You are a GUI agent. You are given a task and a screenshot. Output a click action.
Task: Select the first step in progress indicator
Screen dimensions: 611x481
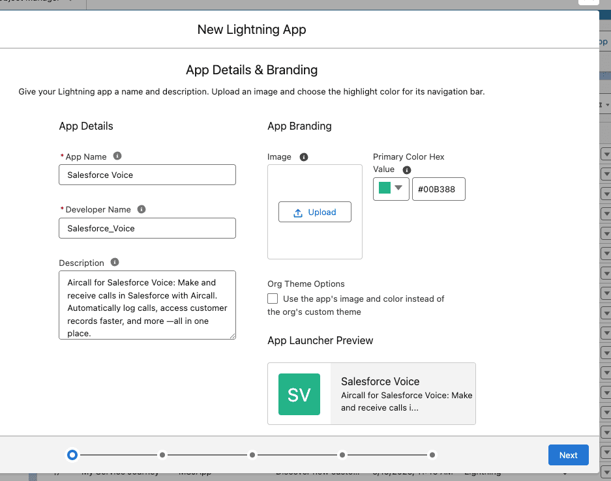(72, 455)
